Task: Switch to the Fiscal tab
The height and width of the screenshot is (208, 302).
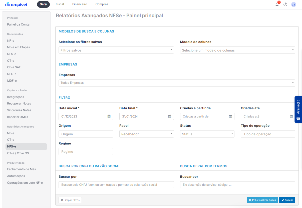Action: pyautogui.click(x=60, y=4)
